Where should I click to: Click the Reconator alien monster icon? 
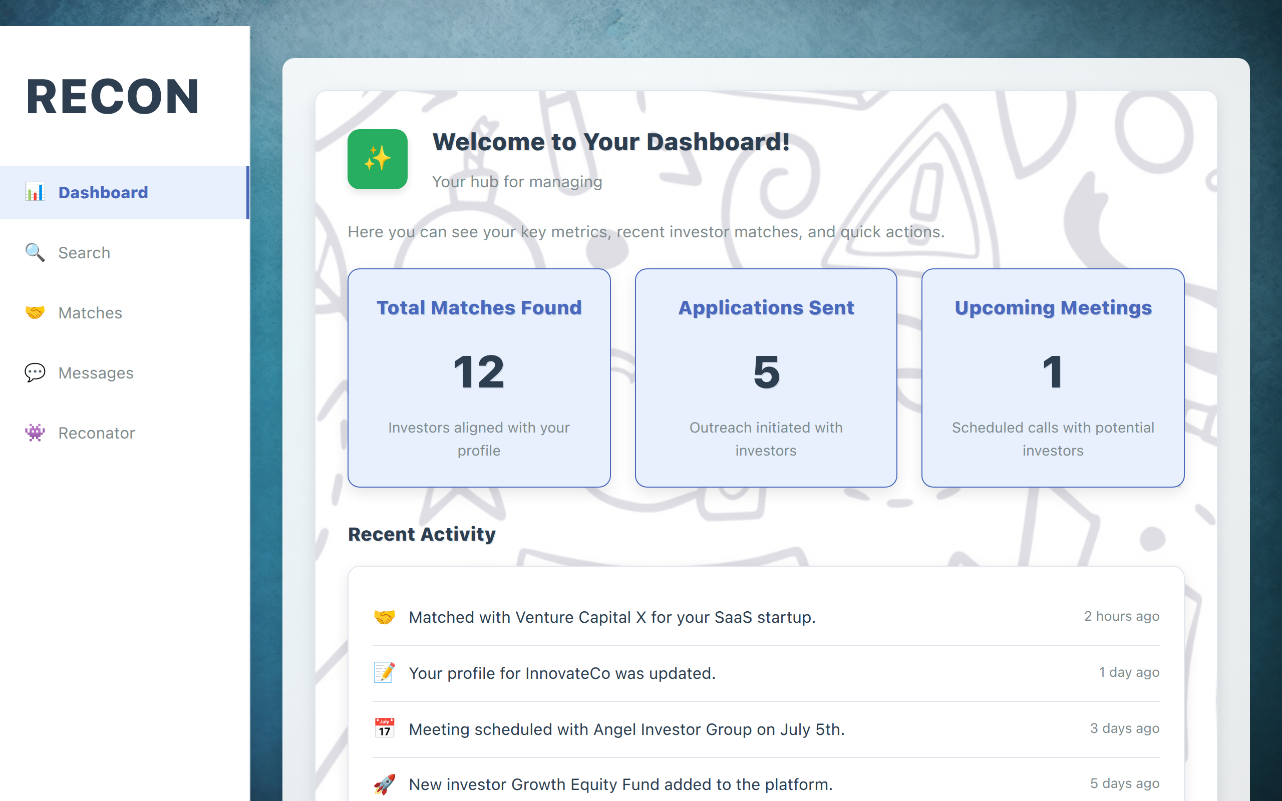35,433
